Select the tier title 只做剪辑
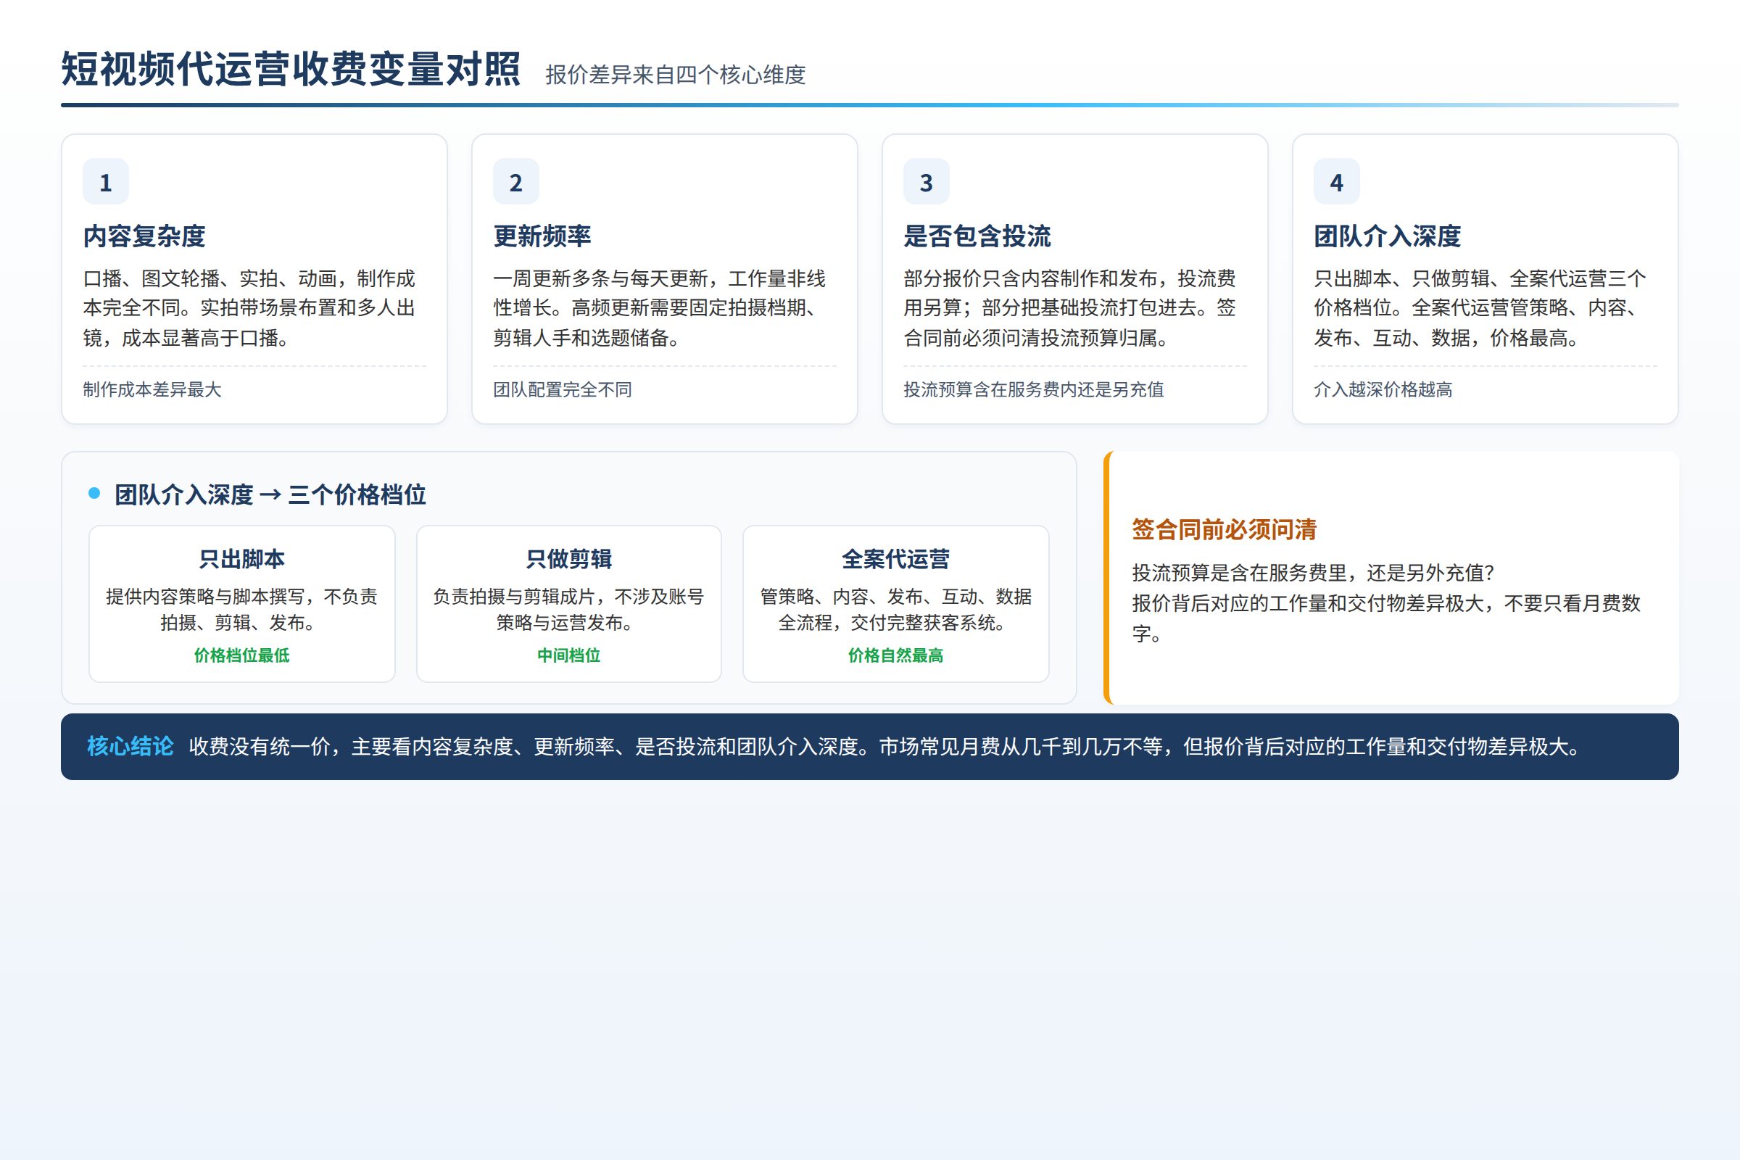The width and height of the screenshot is (1740, 1160). [569, 558]
